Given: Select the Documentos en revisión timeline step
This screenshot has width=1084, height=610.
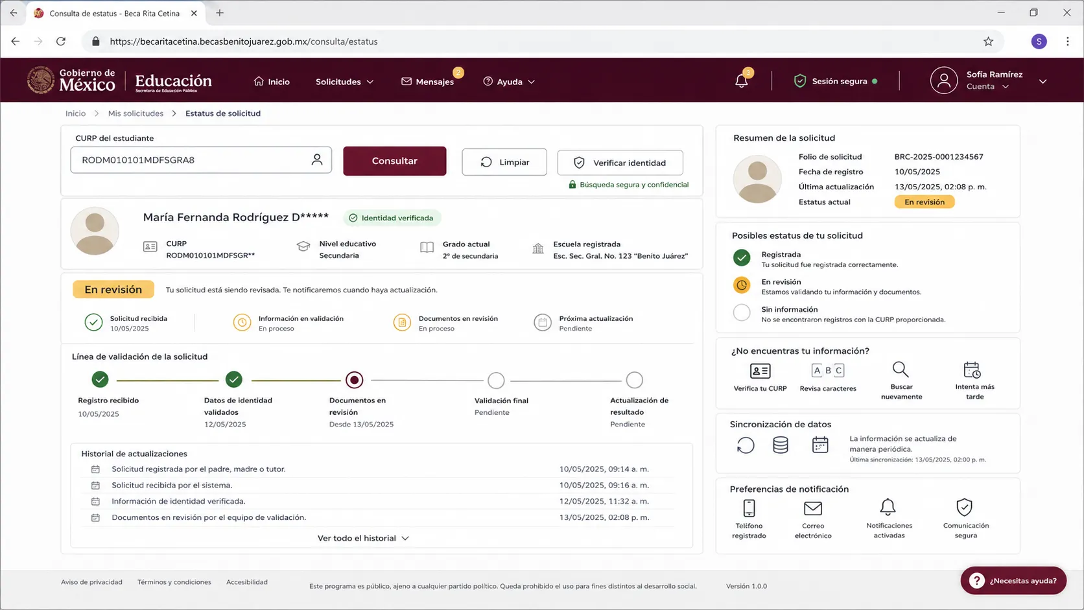Looking at the screenshot, I should [354, 380].
